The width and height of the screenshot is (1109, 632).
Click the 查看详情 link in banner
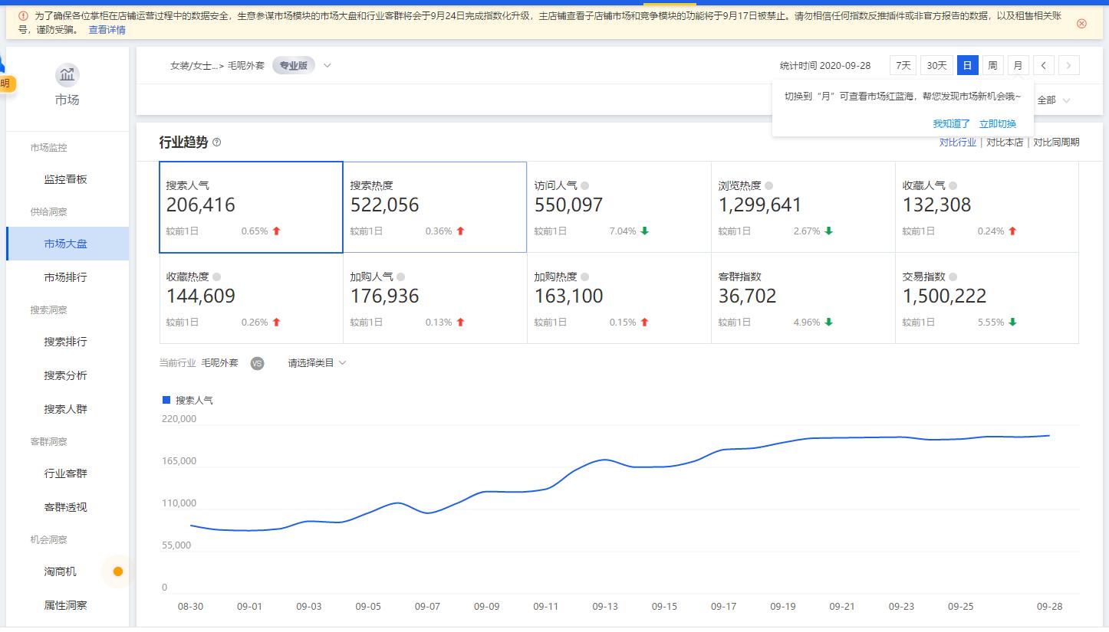[107, 30]
